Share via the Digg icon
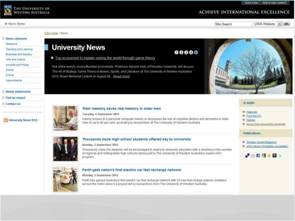 coord(253,155)
